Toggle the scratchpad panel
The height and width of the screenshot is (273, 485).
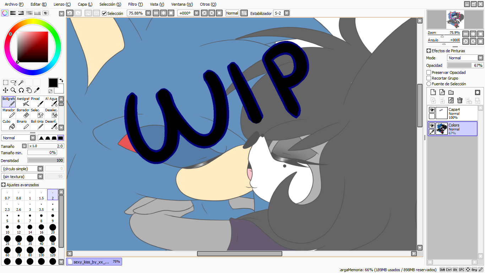pos(46,13)
